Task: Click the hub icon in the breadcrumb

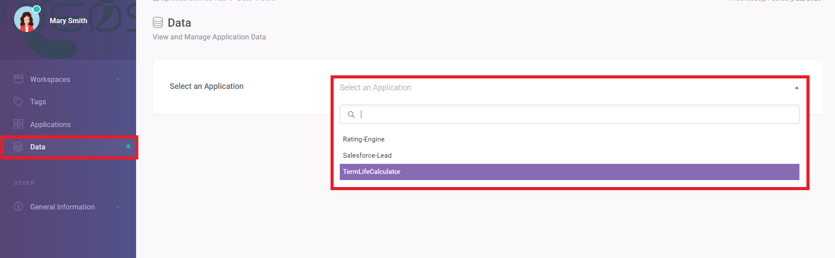Action: point(155,1)
